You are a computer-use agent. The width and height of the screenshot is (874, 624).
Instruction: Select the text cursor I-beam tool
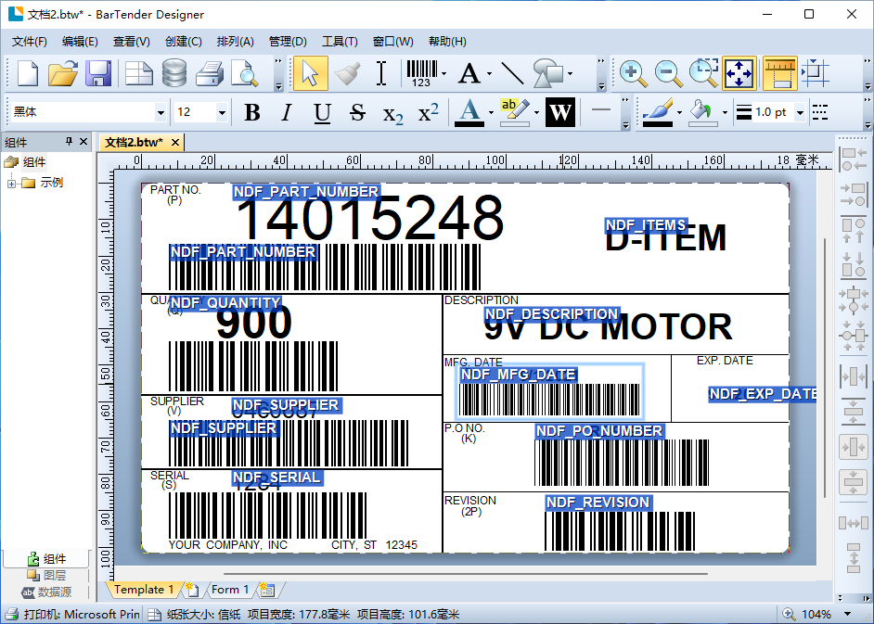pos(381,73)
